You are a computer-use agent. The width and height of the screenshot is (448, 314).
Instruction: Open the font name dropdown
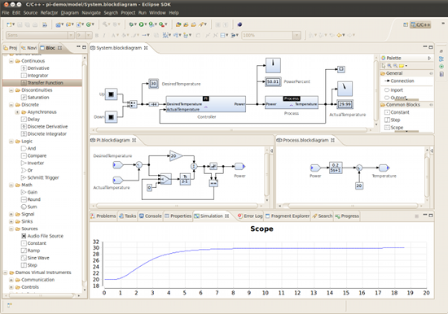(x=71, y=35)
